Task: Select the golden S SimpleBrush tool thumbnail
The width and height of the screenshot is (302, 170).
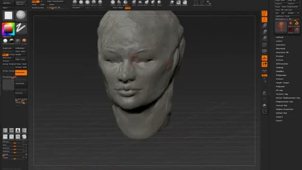Action: coord(297,24)
